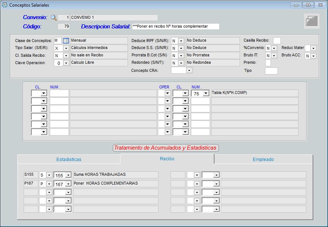Expand the Clave Operacion dropdown

(66, 63)
